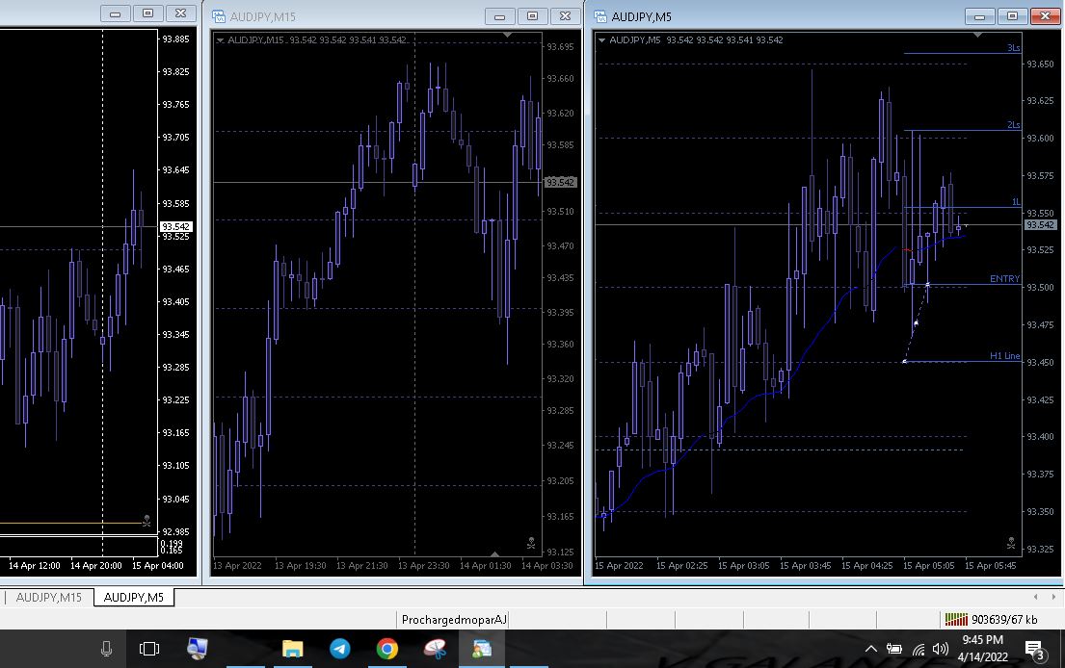Viewport: 1065px width, 668px height.
Task: Click the chart shift marker atop the M5 chart
Action: point(977,35)
